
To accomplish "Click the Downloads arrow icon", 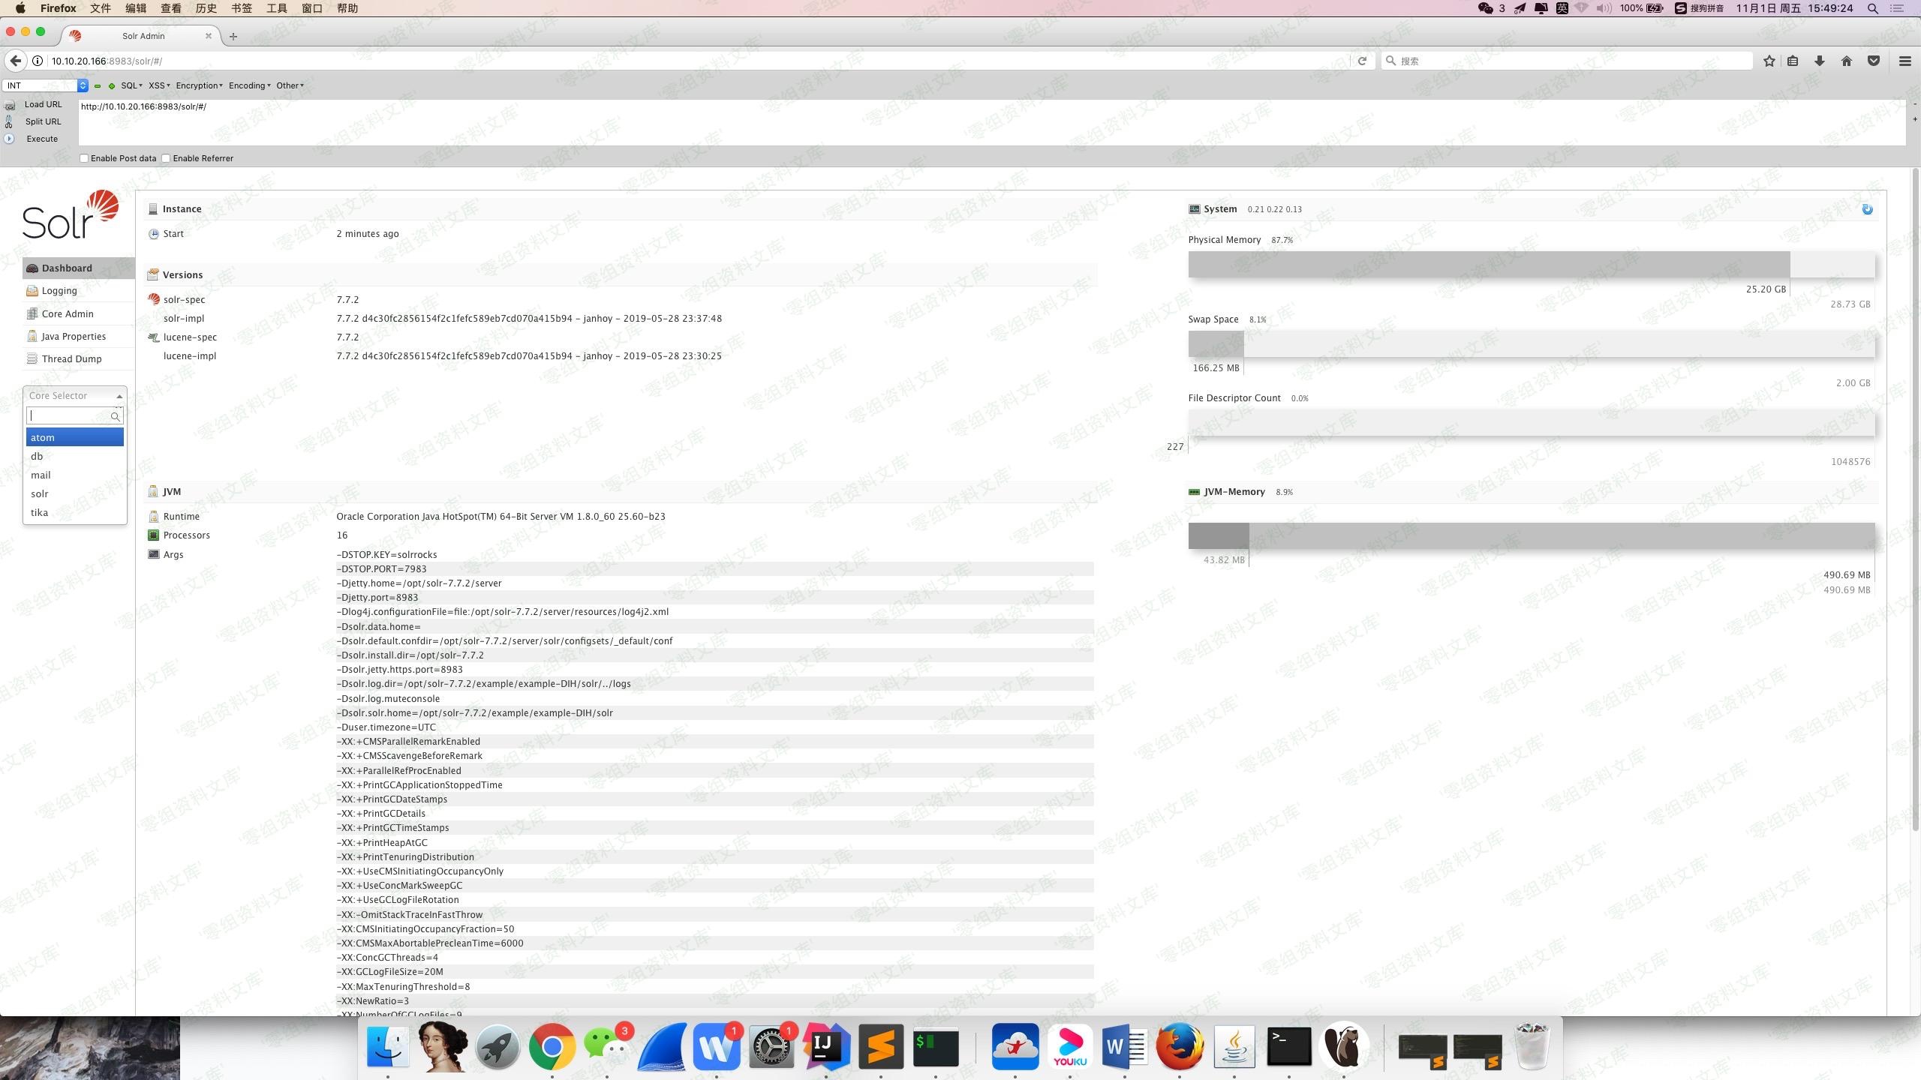I will pos(1819,61).
